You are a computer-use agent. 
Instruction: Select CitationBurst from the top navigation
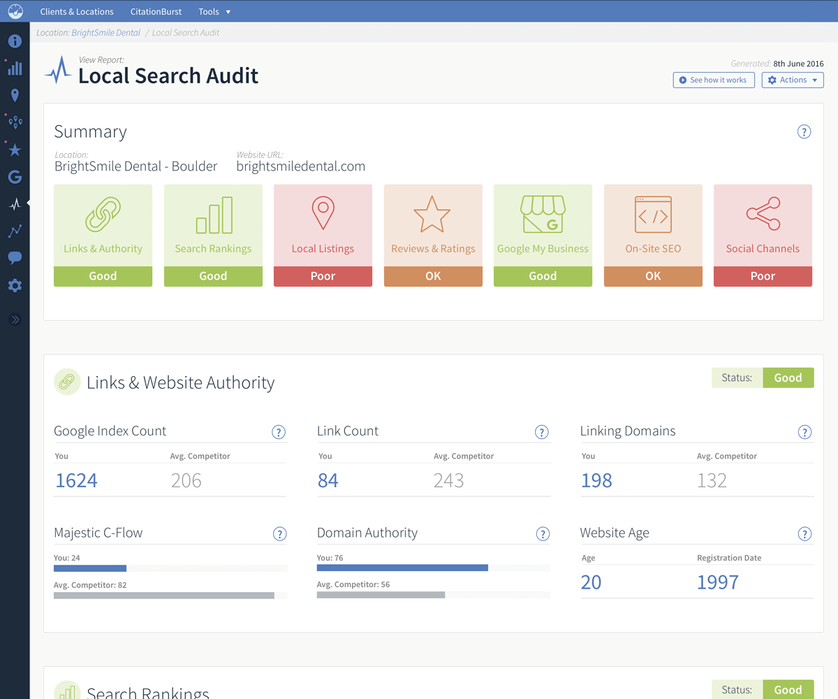[156, 11]
